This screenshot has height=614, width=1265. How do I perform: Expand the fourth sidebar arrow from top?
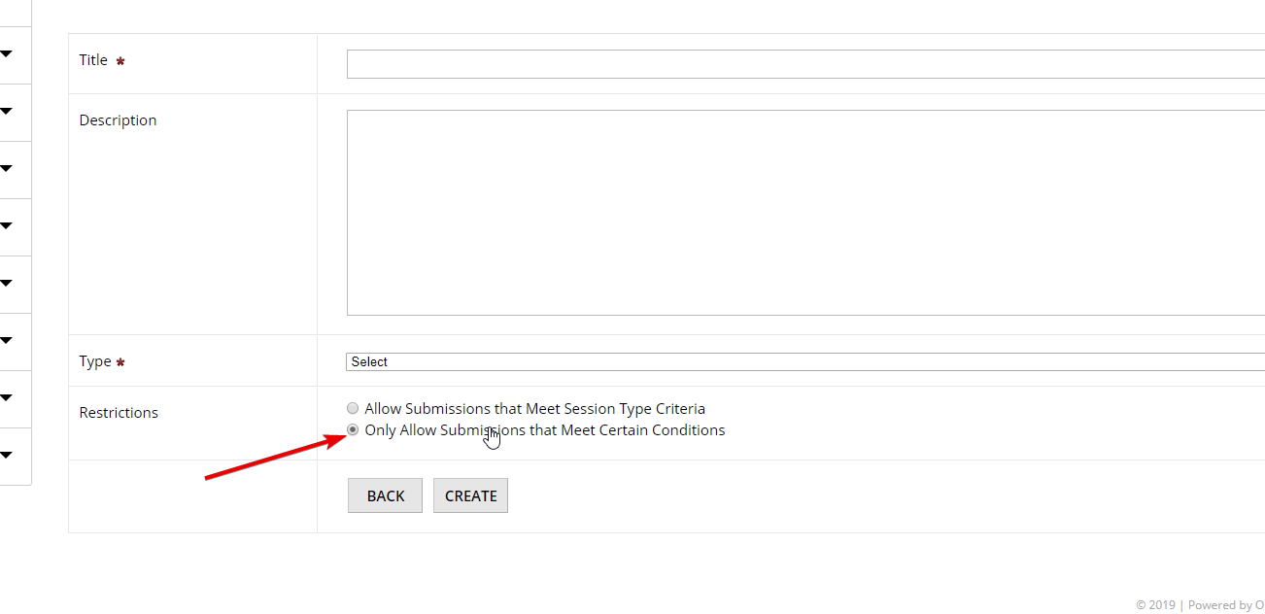click(x=6, y=226)
